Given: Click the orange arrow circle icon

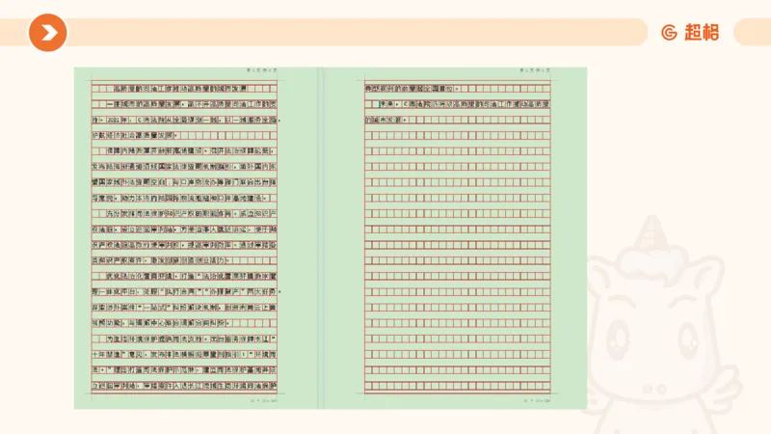Looking at the screenshot, I should point(47,33).
